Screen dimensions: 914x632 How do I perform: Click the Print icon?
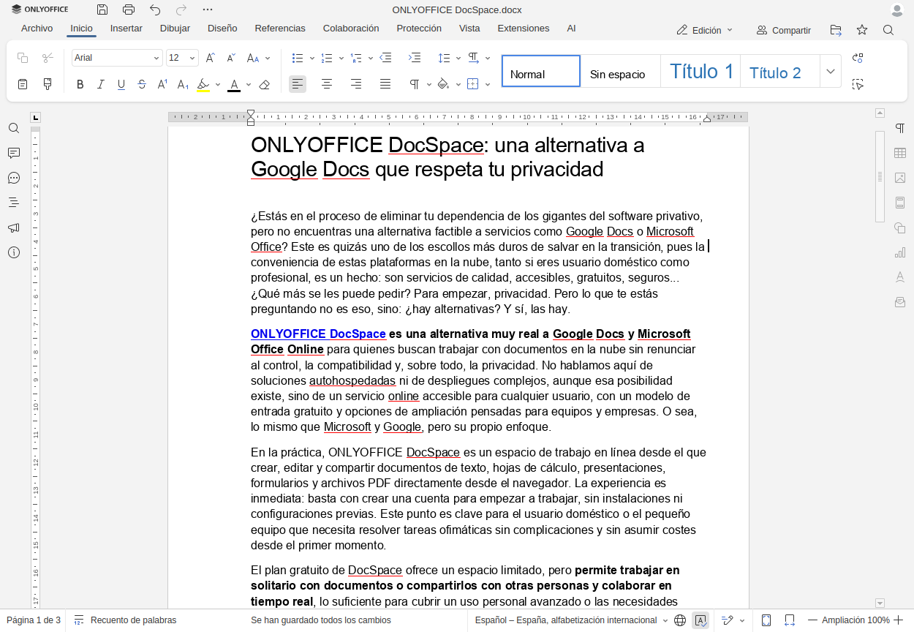129,10
